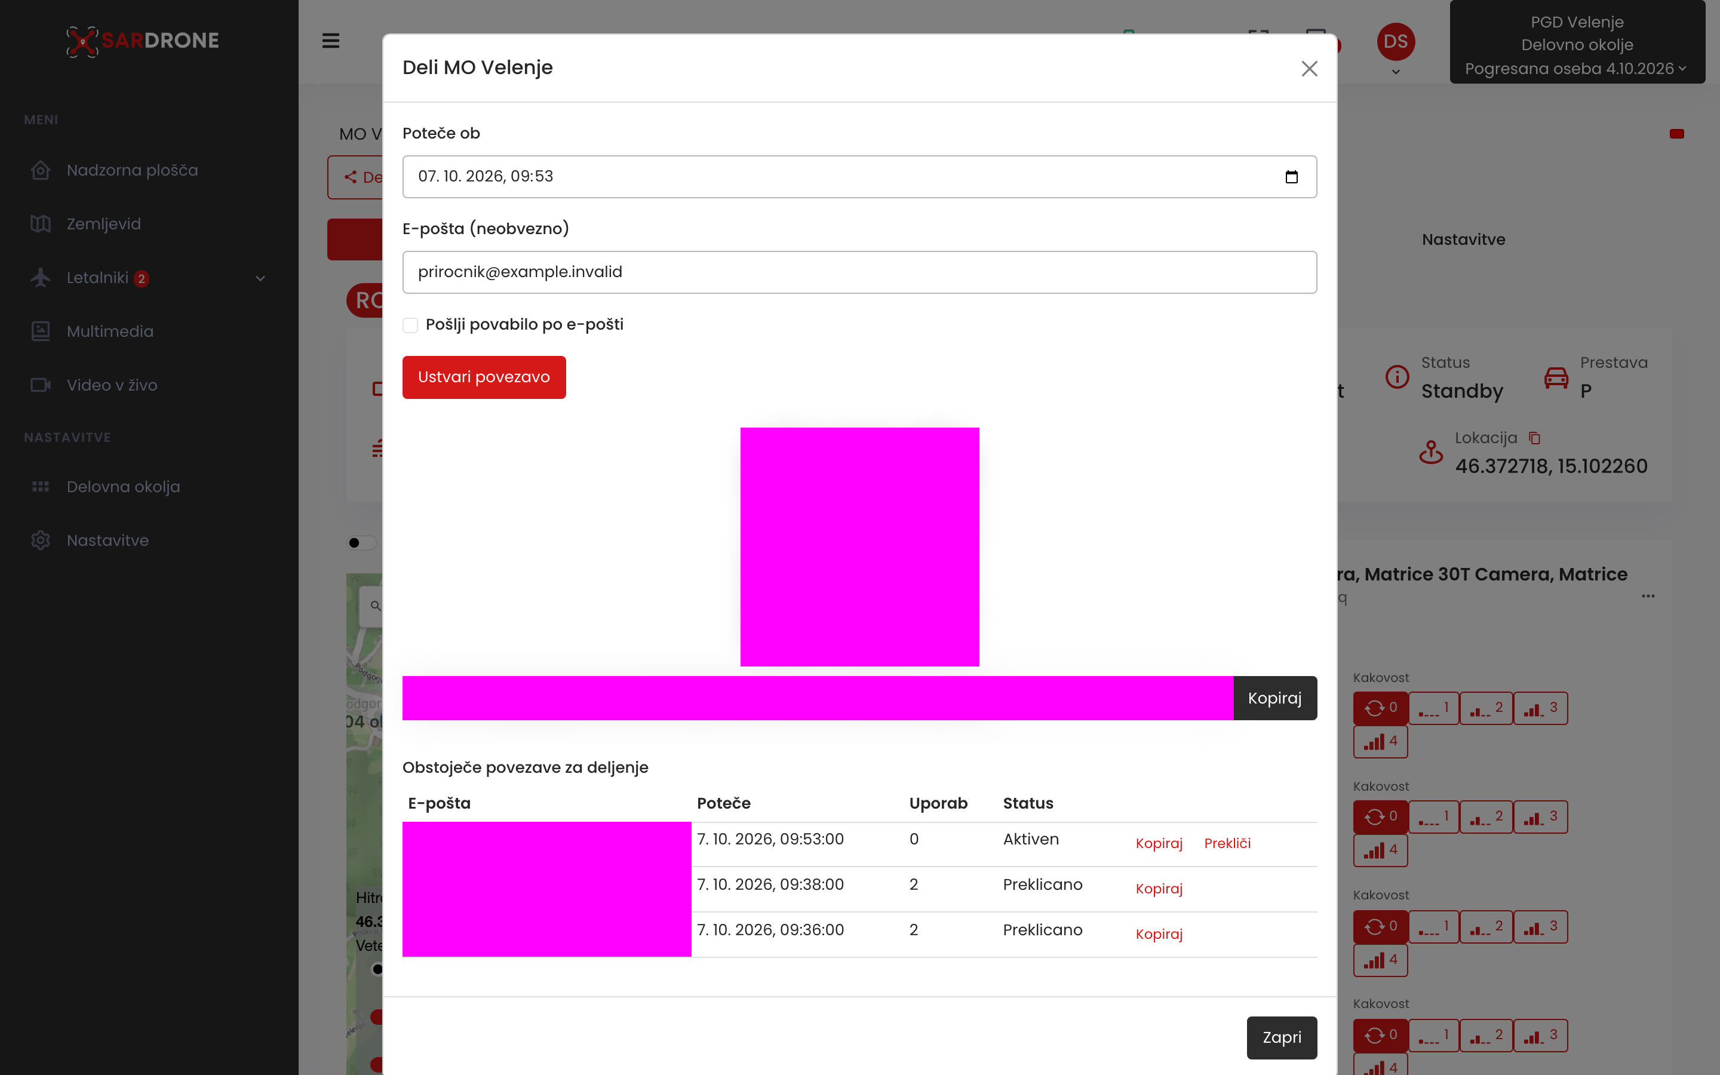Click the E-pošta input field
1720x1075 pixels.
coord(859,272)
